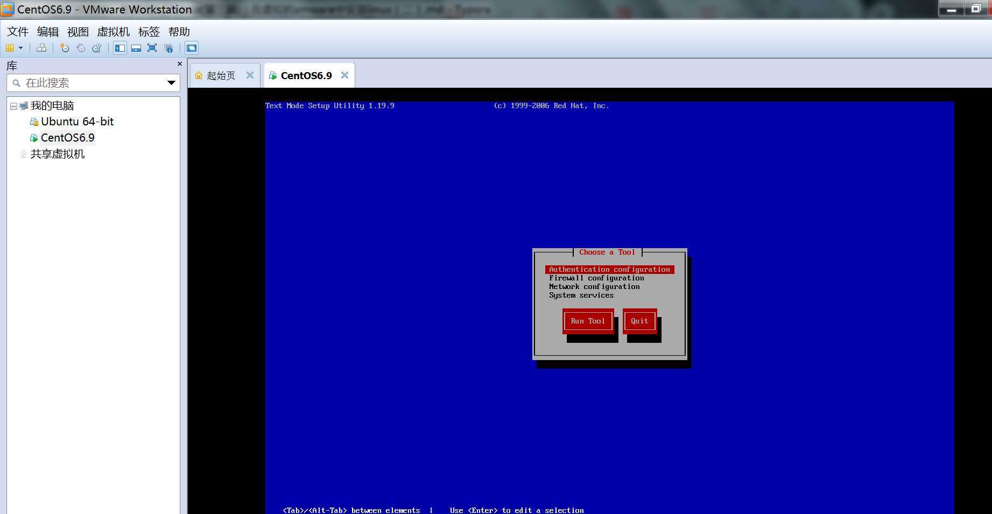Close the 起始页 tab
The image size is (992, 514).
point(250,75)
